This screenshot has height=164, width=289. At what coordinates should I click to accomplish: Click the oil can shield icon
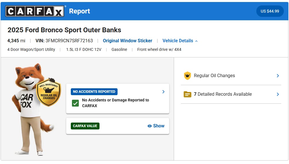(x=188, y=76)
